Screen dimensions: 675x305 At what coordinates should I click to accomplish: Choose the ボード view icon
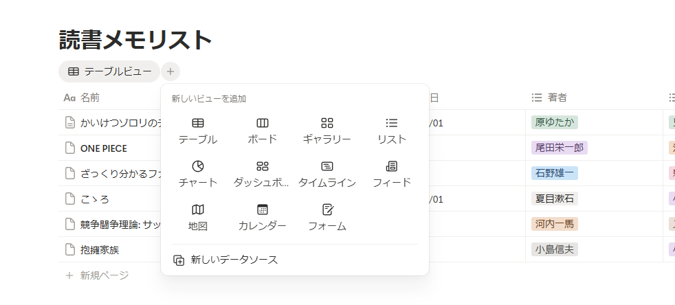pos(262,124)
